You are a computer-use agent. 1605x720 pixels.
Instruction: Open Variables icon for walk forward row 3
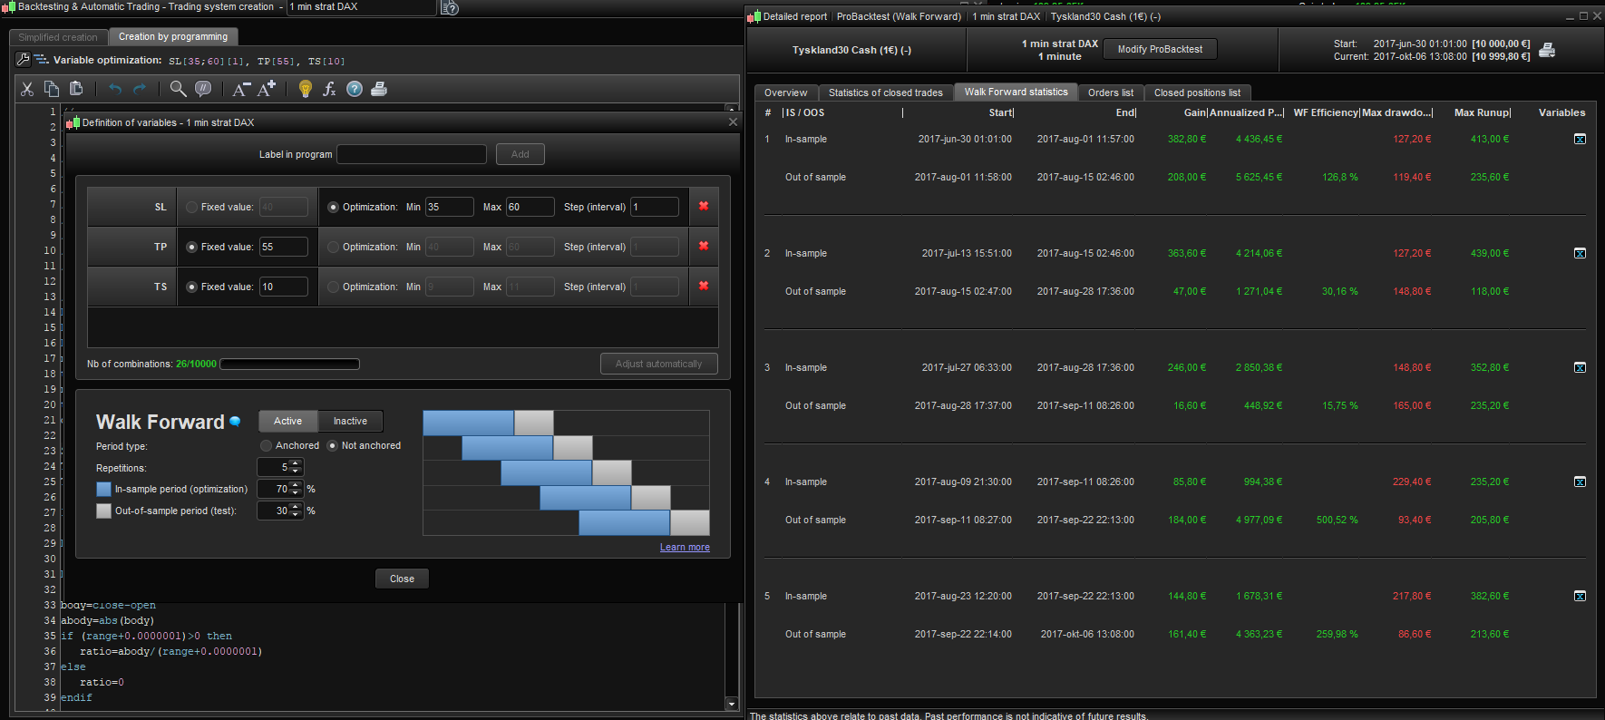click(x=1580, y=367)
